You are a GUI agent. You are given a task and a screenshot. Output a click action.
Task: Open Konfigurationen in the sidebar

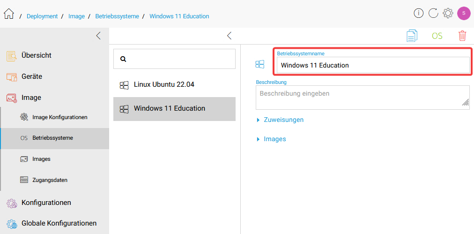pos(54,202)
